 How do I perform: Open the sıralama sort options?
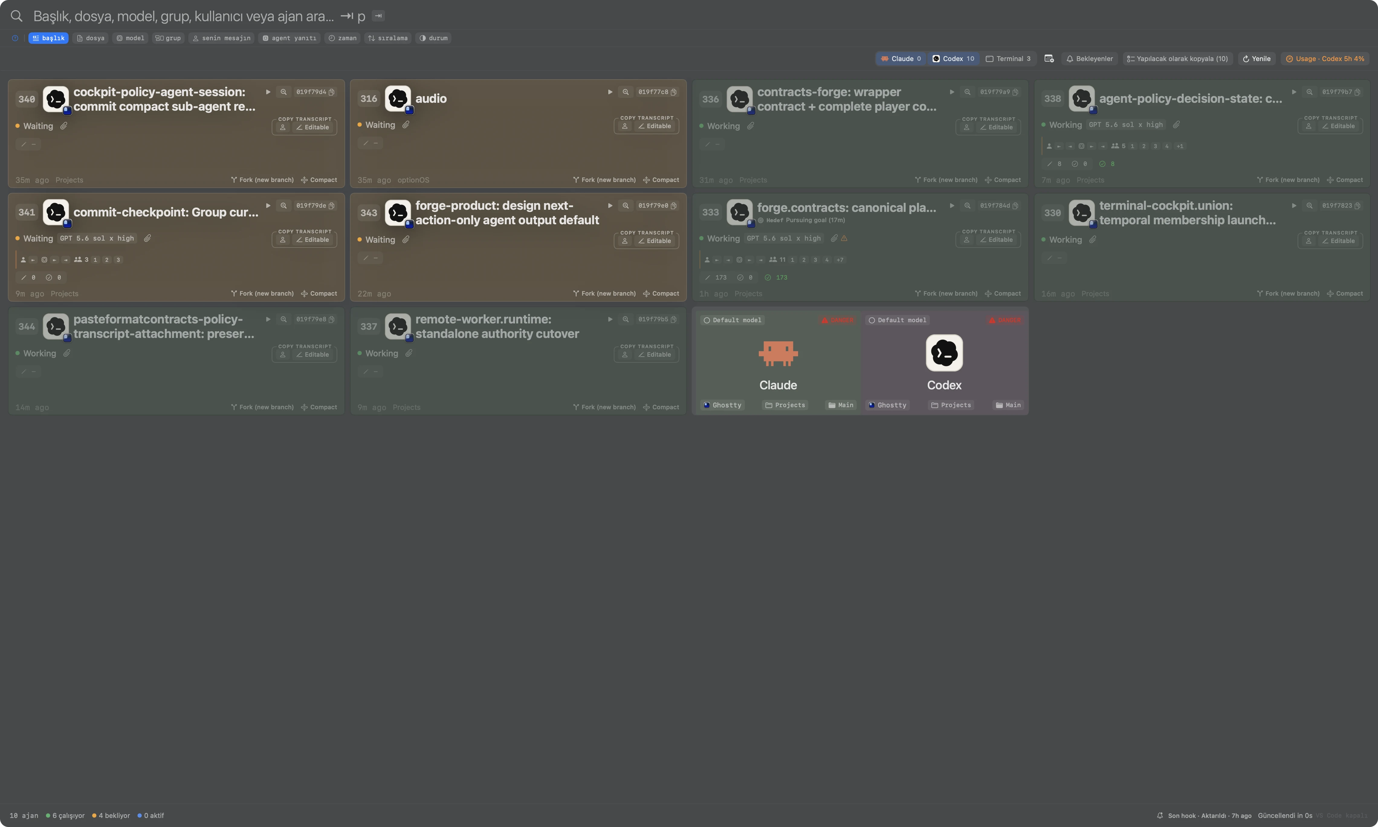[388, 38]
